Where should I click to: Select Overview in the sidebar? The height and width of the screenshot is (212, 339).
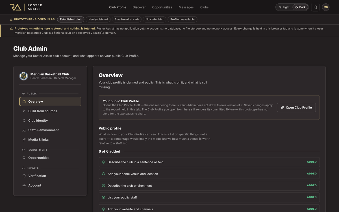(x=50, y=101)
